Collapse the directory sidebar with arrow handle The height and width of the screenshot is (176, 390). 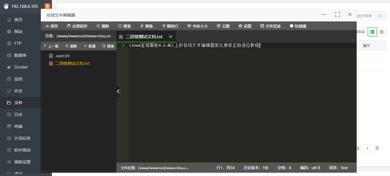pyautogui.click(x=118, y=91)
